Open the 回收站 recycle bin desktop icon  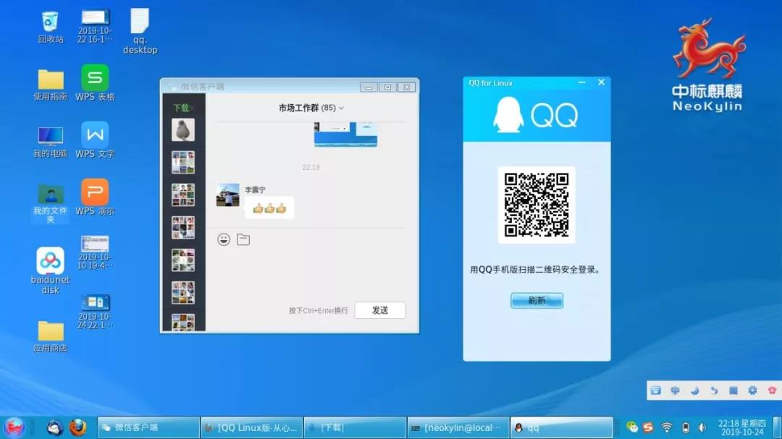51,27
